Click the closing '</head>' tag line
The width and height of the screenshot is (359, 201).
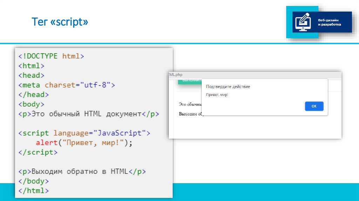coord(34,95)
